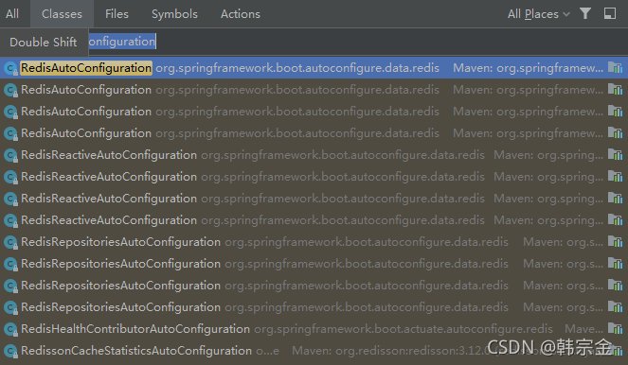
Task: Switch to the All tab
Action: pyautogui.click(x=12, y=14)
